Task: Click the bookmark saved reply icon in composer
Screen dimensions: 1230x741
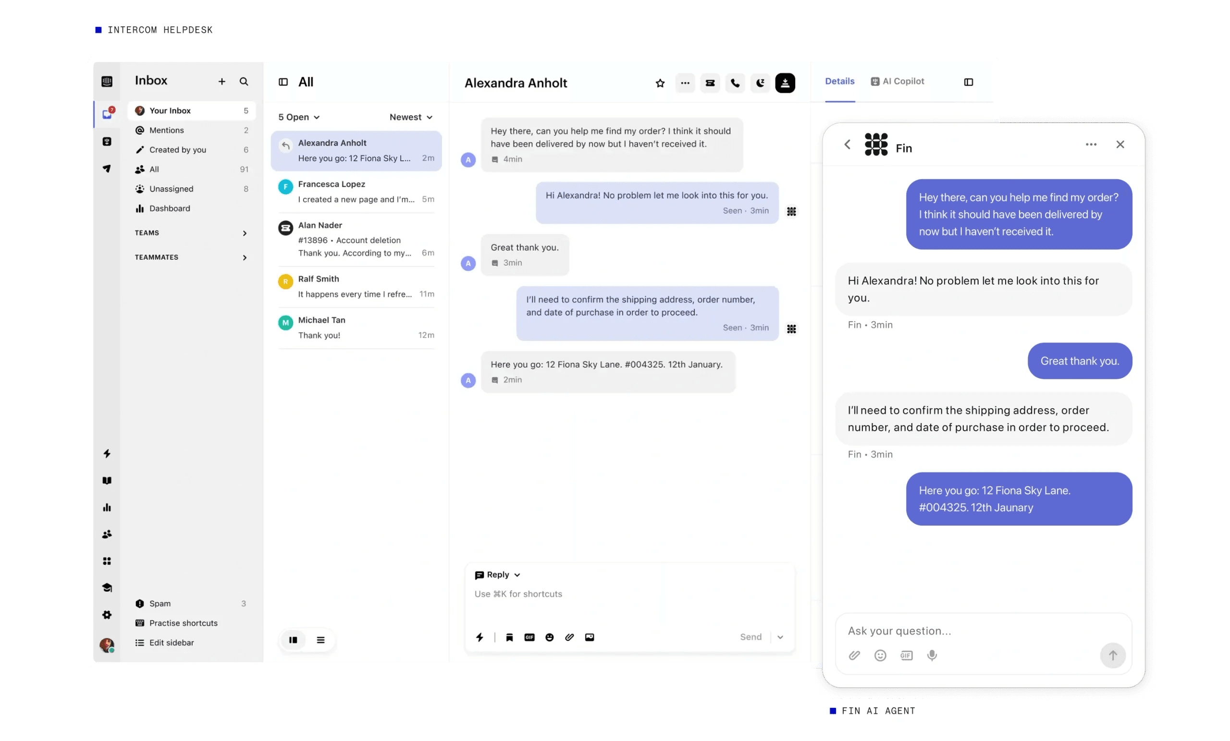Action: pos(509,637)
